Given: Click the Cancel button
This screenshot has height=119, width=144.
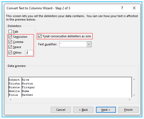Looking at the screenshot, I should click(x=61, y=110).
